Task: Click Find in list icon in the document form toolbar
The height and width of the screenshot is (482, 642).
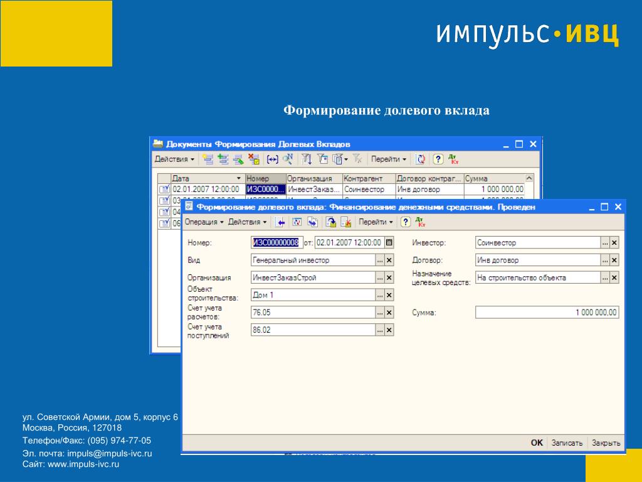Action: click(x=280, y=222)
